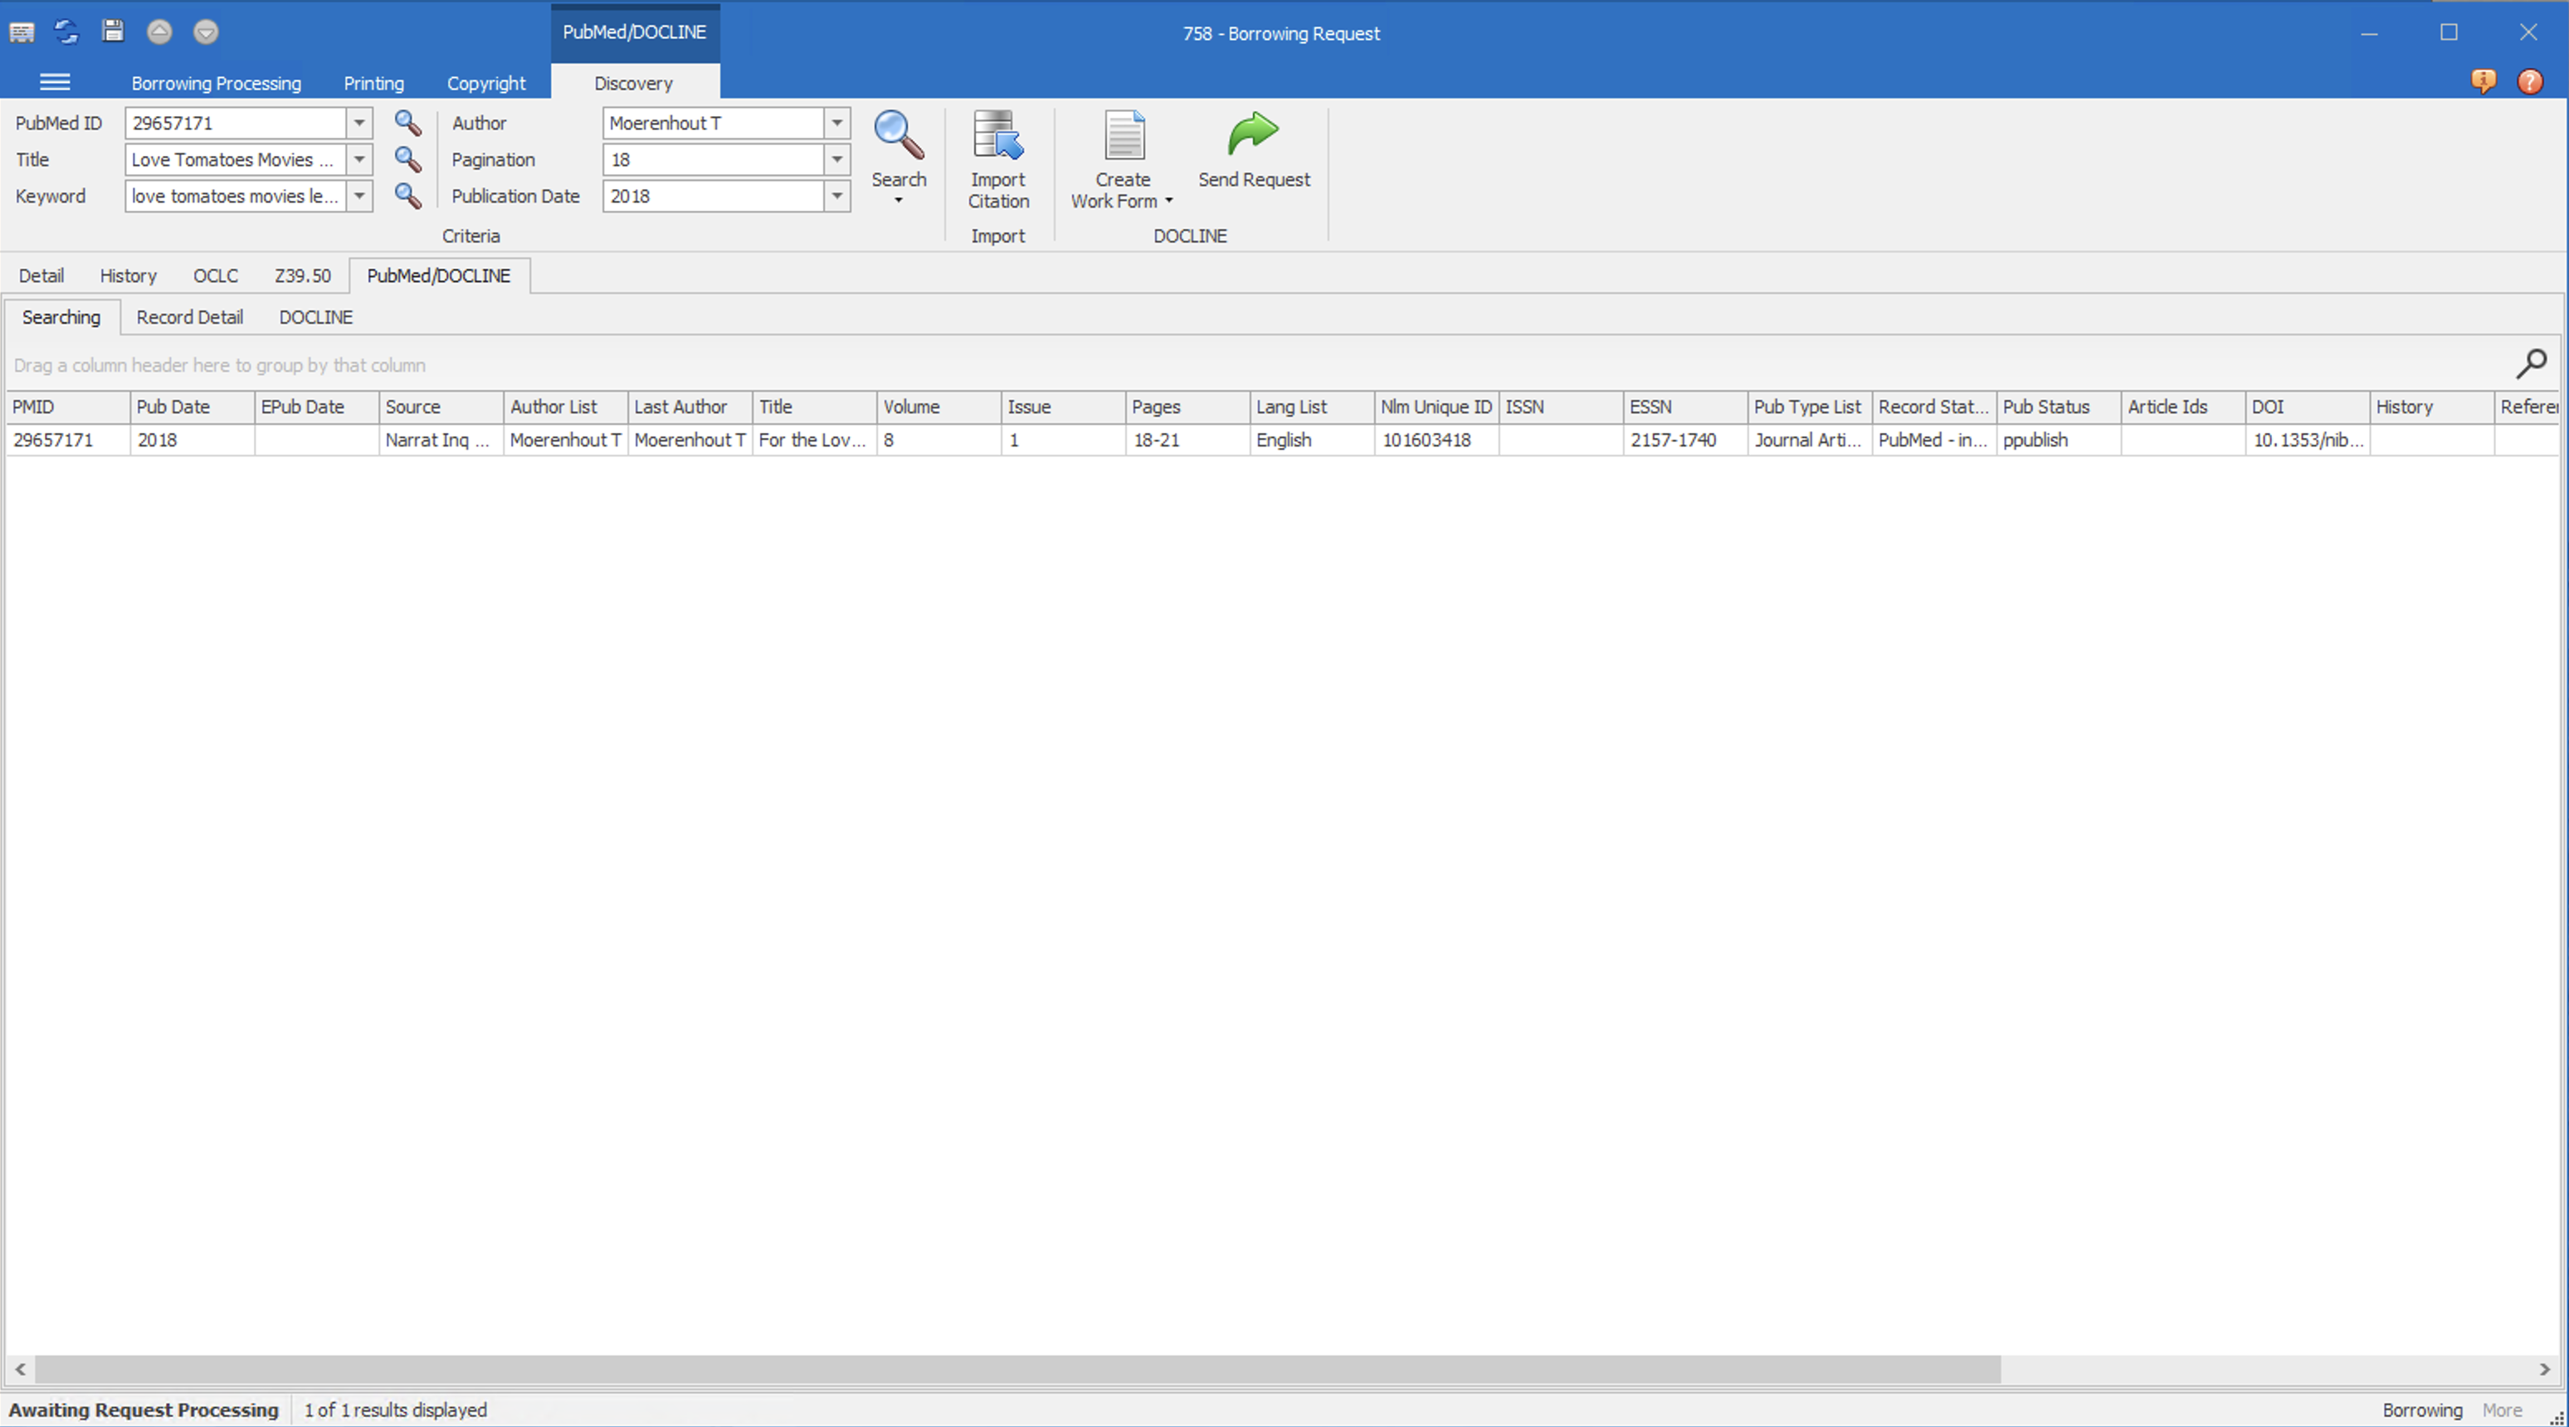The width and height of the screenshot is (2569, 1427).
Task: Open the Record Detail sub-tab
Action: click(x=189, y=317)
